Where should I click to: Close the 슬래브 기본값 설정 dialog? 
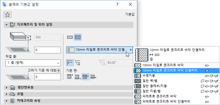coord(130,5)
